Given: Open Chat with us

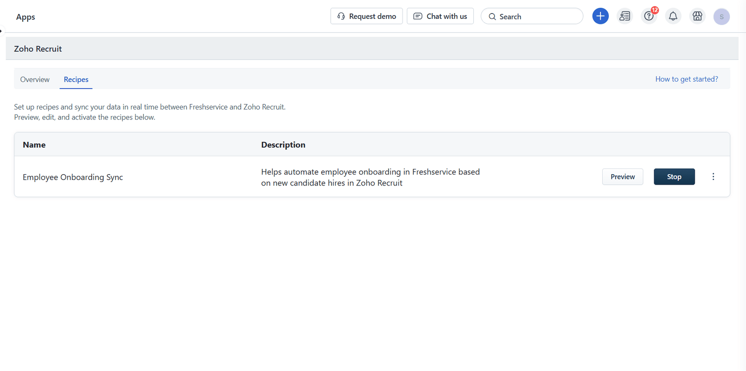Looking at the screenshot, I should [440, 16].
